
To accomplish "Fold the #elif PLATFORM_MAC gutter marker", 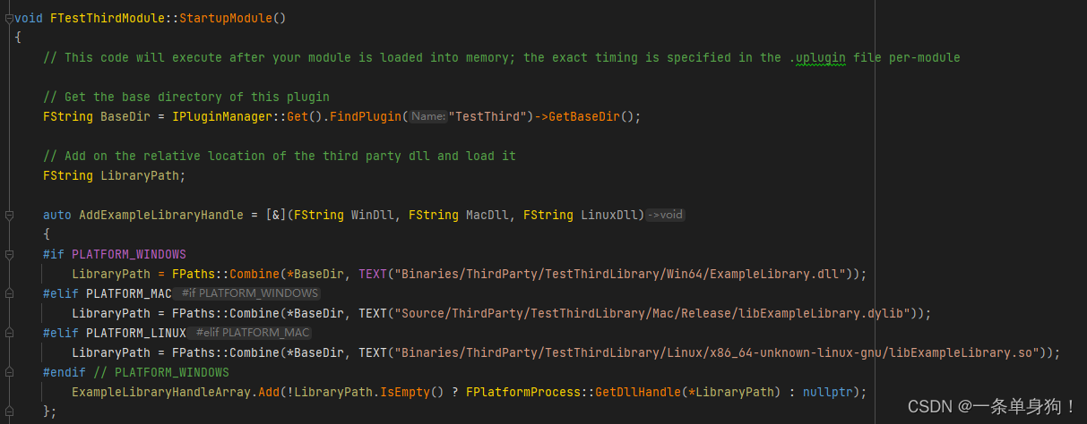I will coord(8,293).
